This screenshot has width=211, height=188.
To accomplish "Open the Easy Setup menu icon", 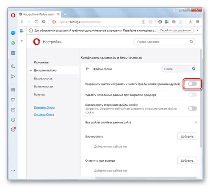I will point(198,22).
